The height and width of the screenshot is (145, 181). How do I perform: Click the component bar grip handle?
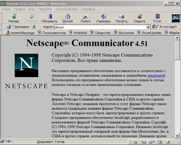[130, 142]
